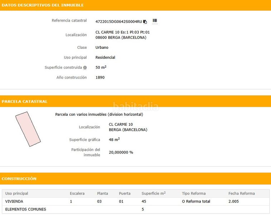Click the Puerta column header

125,193
